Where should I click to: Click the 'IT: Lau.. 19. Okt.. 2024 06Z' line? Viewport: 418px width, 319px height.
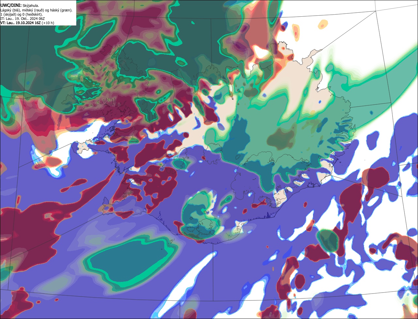(23, 19)
